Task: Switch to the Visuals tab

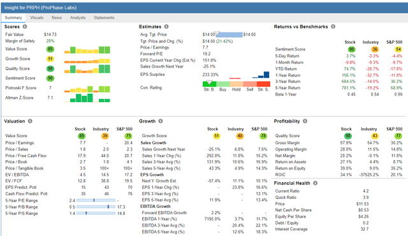Action: pos(37,18)
